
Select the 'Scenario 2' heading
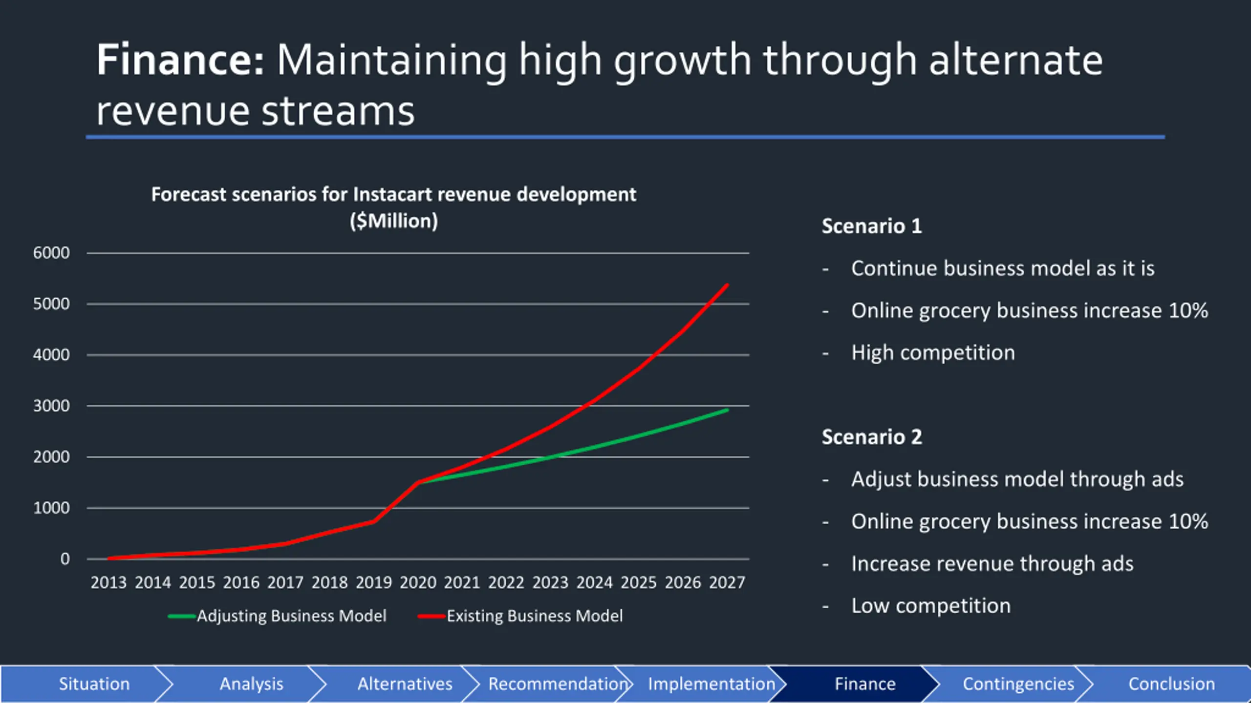coord(872,437)
